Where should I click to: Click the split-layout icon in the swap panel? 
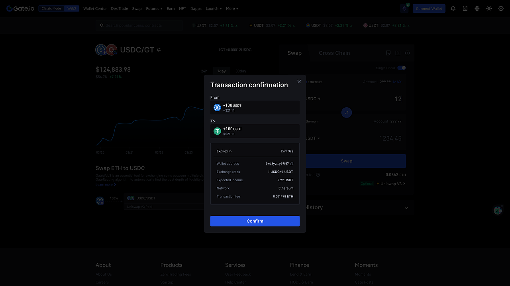(398, 53)
